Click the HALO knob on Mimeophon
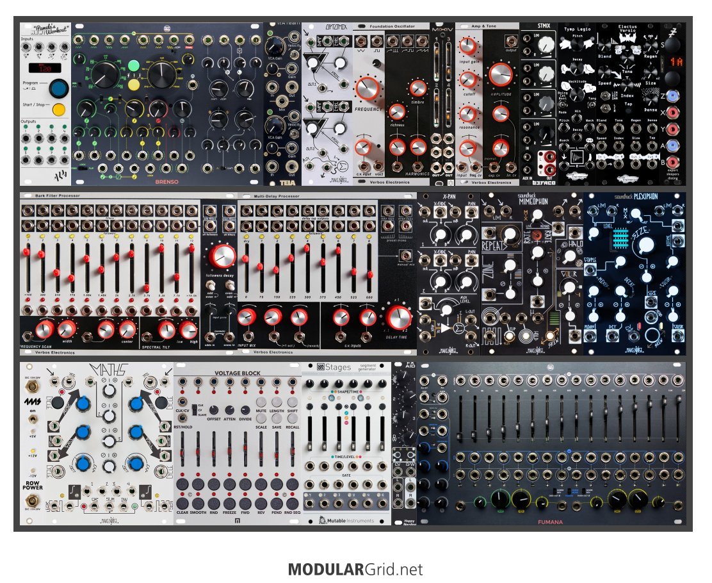The width and height of the screenshot is (712, 583). point(569,256)
